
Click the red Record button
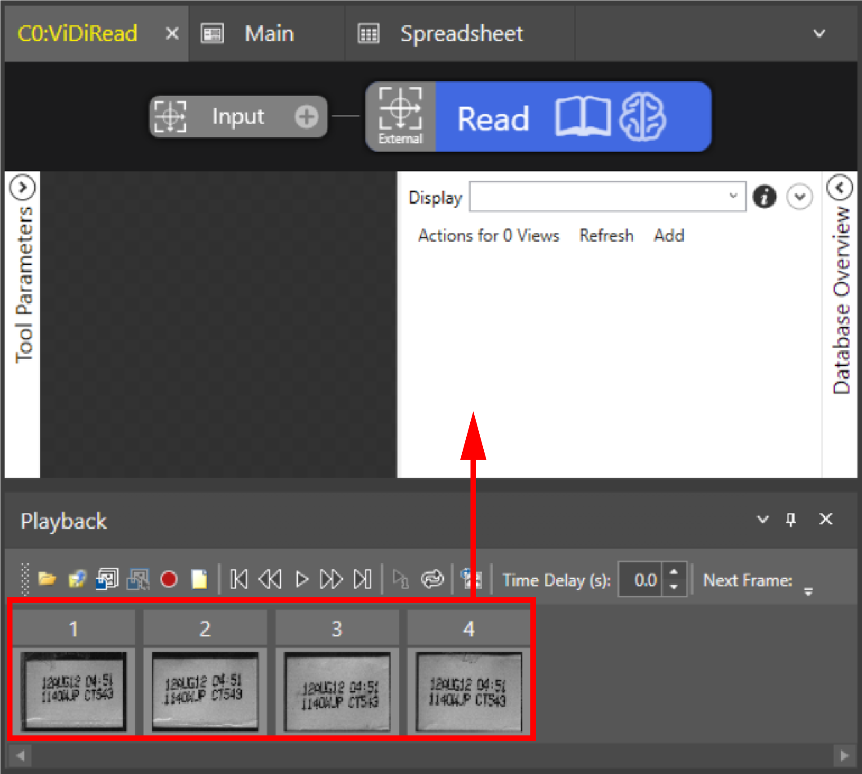(x=169, y=579)
